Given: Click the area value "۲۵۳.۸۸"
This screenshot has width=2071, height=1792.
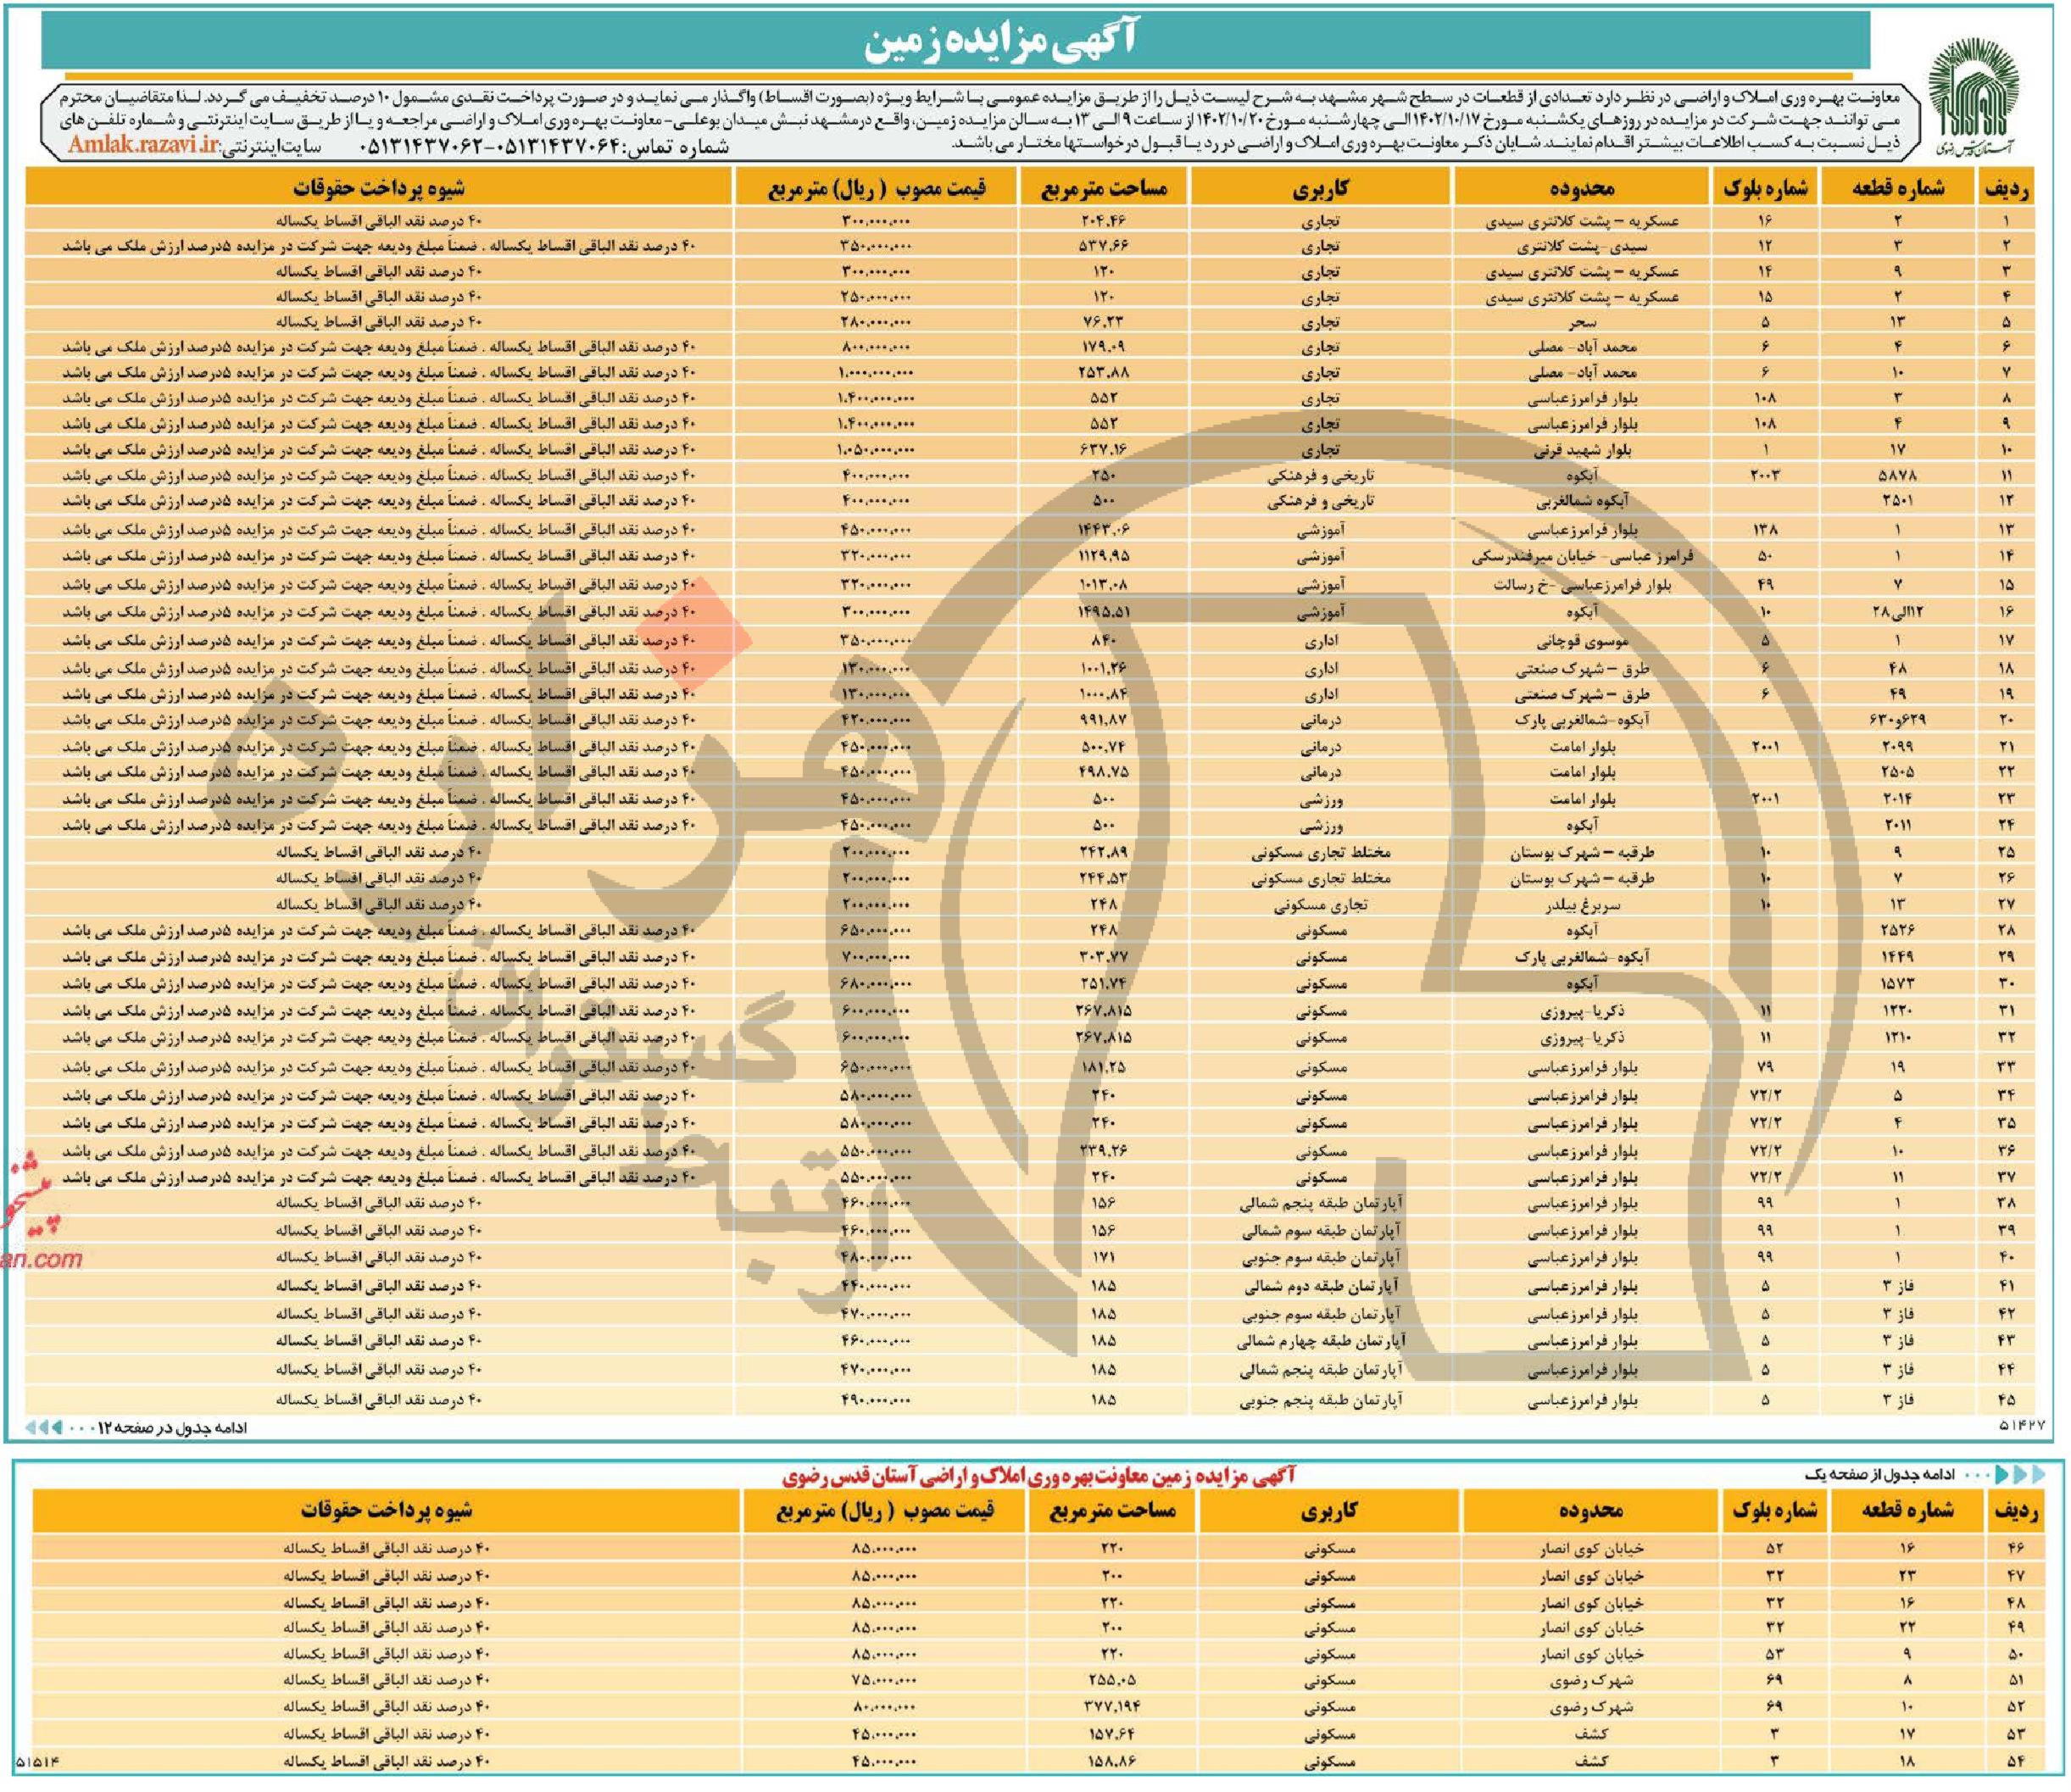Looking at the screenshot, I should (x=1103, y=372).
